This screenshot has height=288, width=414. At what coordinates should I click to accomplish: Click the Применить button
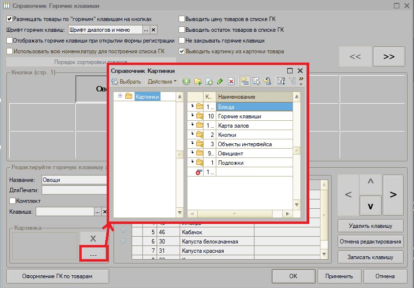(x=339, y=276)
